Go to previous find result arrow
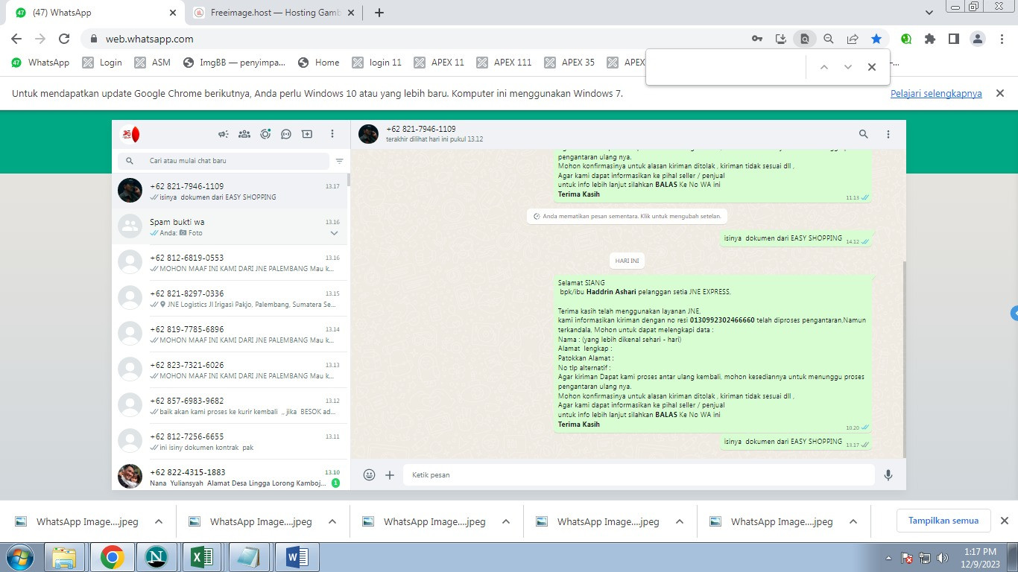1018x572 pixels. tap(824, 67)
